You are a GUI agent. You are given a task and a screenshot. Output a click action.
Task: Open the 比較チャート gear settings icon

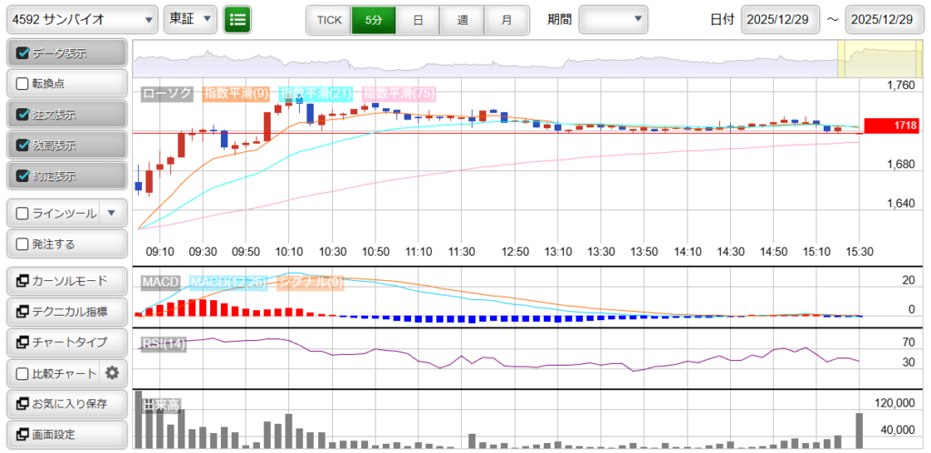[x=113, y=373]
